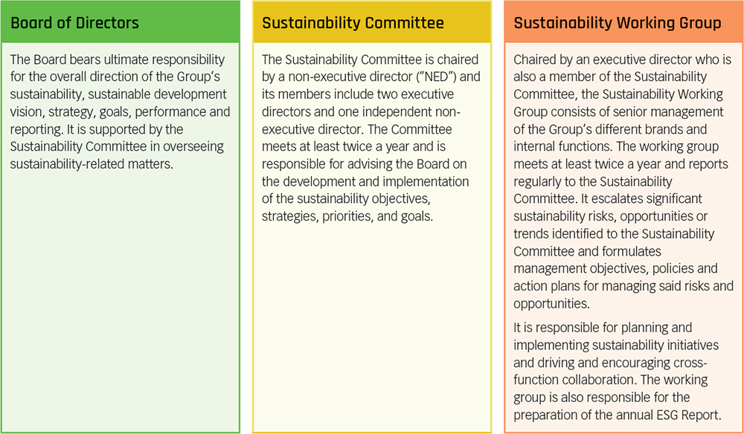
Task: Click 'It is responsible for planning' paragraph
Action: (616, 371)
